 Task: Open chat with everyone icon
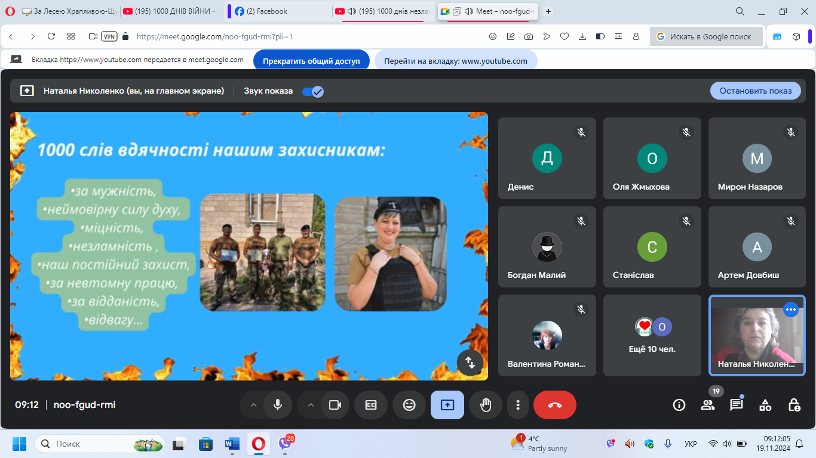(737, 405)
